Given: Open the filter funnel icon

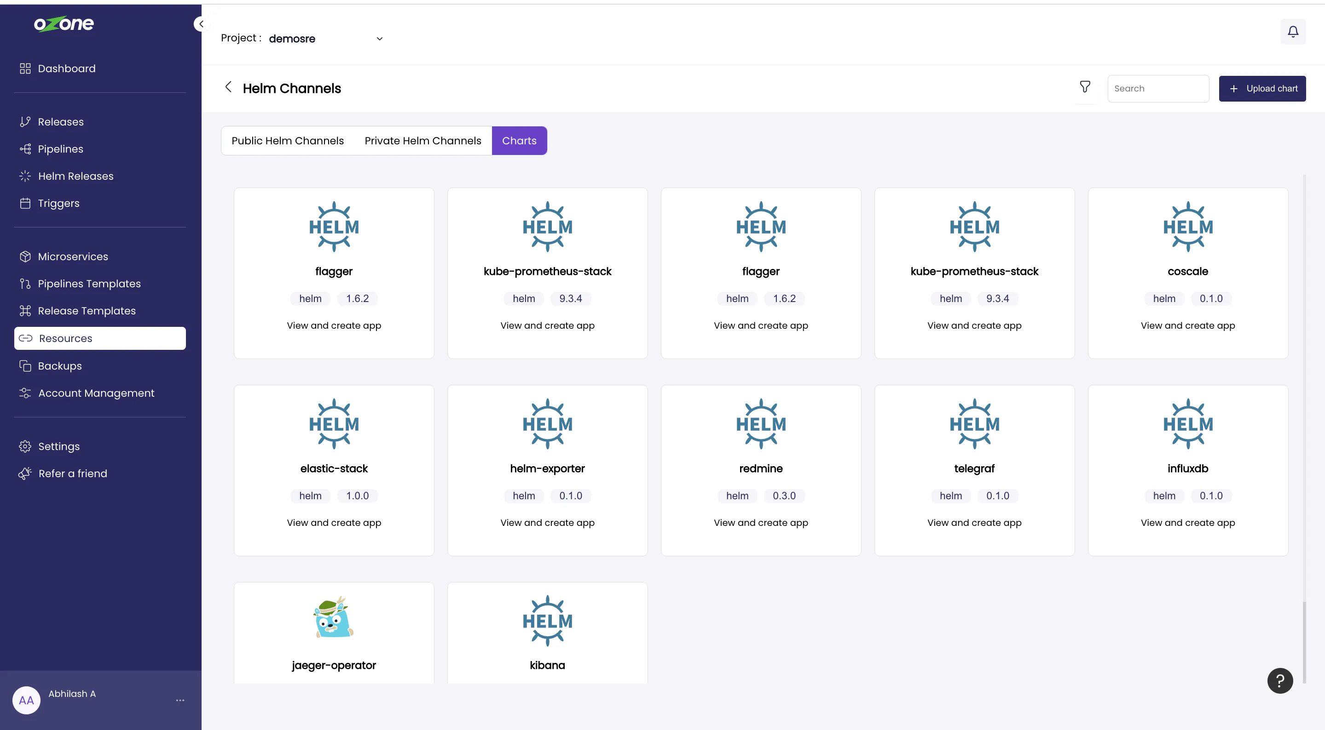Looking at the screenshot, I should (x=1085, y=87).
